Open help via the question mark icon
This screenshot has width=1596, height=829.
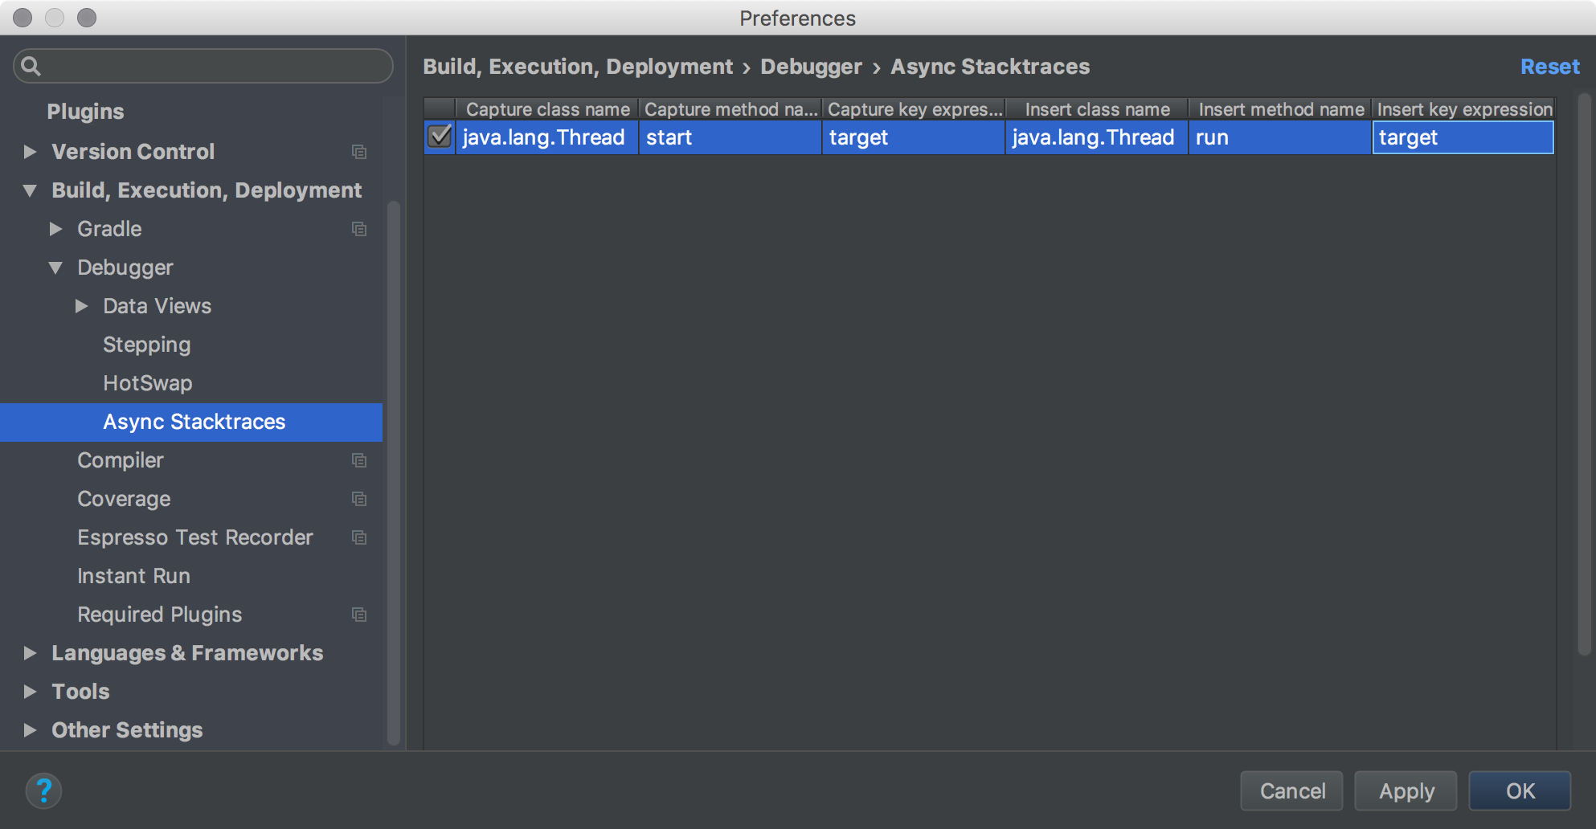pos(44,790)
